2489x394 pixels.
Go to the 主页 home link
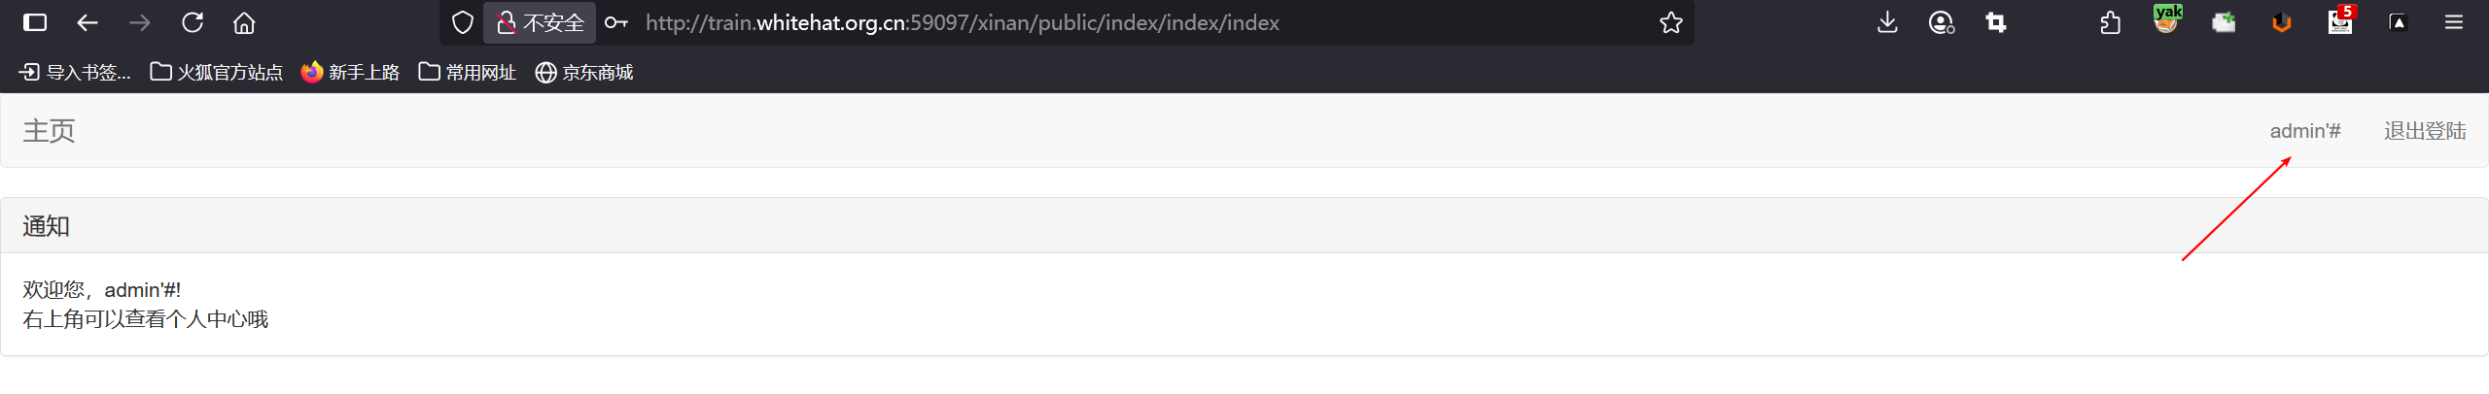coord(49,131)
